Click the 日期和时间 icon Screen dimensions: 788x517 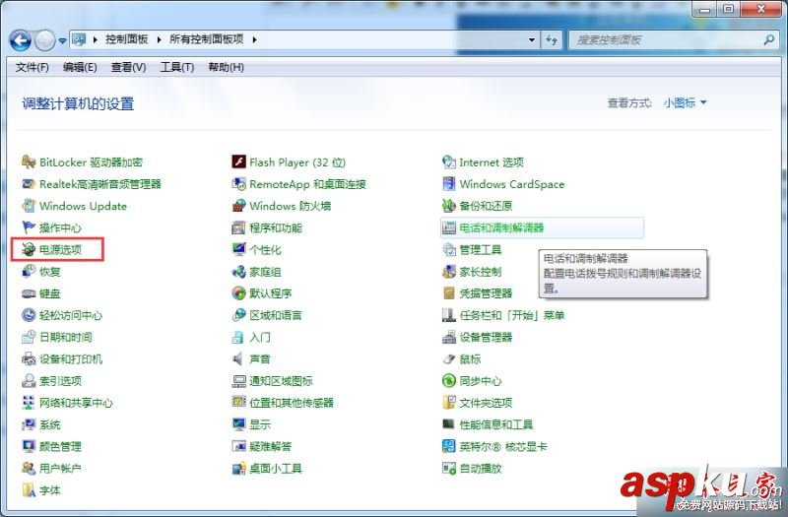(x=29, y=337)
